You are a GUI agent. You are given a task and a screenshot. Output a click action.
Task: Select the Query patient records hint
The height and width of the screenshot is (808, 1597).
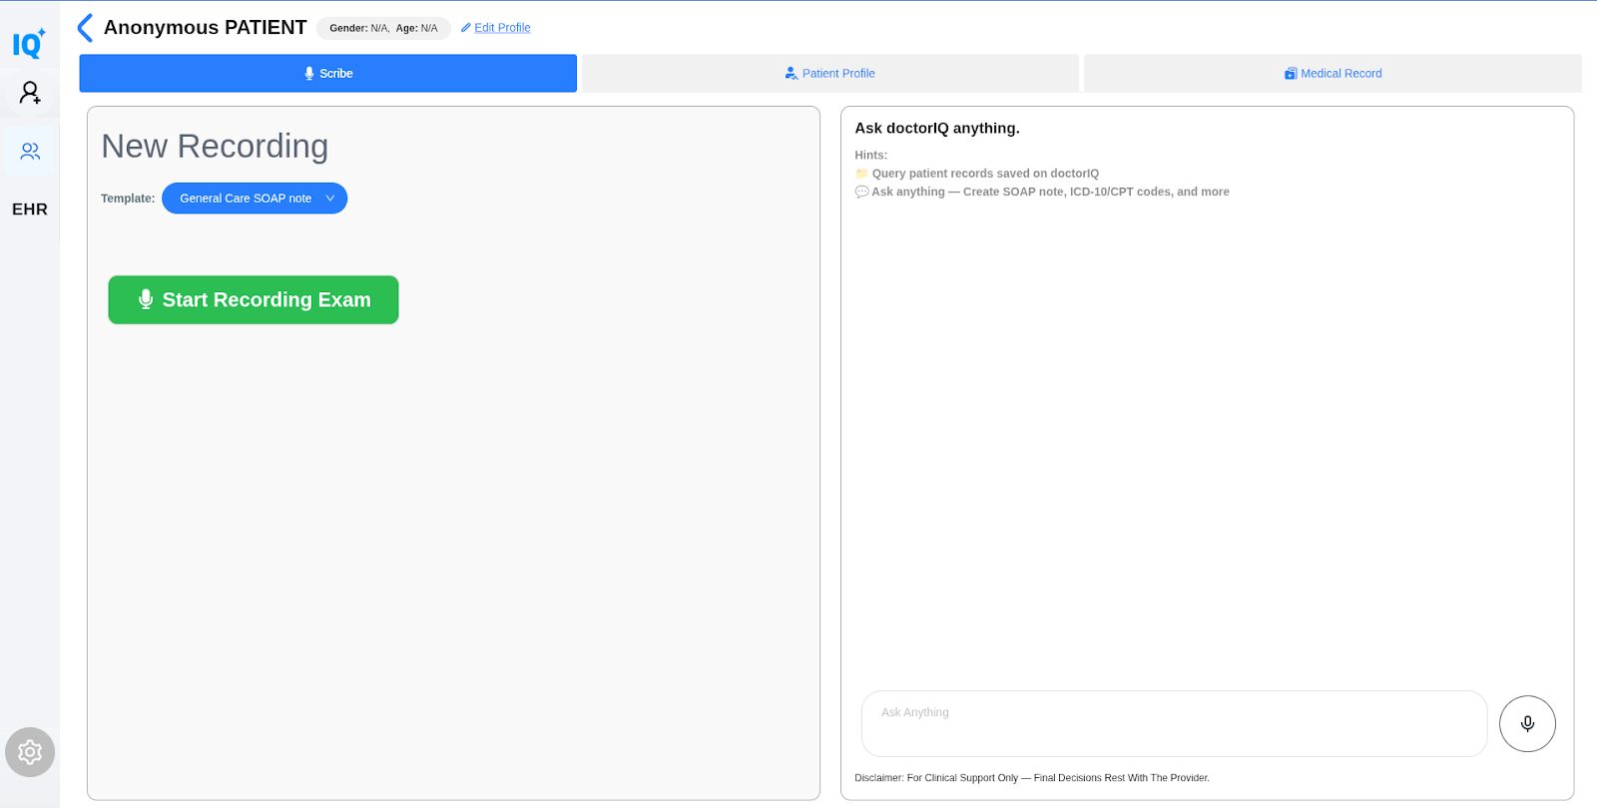(x=984, y=174)
